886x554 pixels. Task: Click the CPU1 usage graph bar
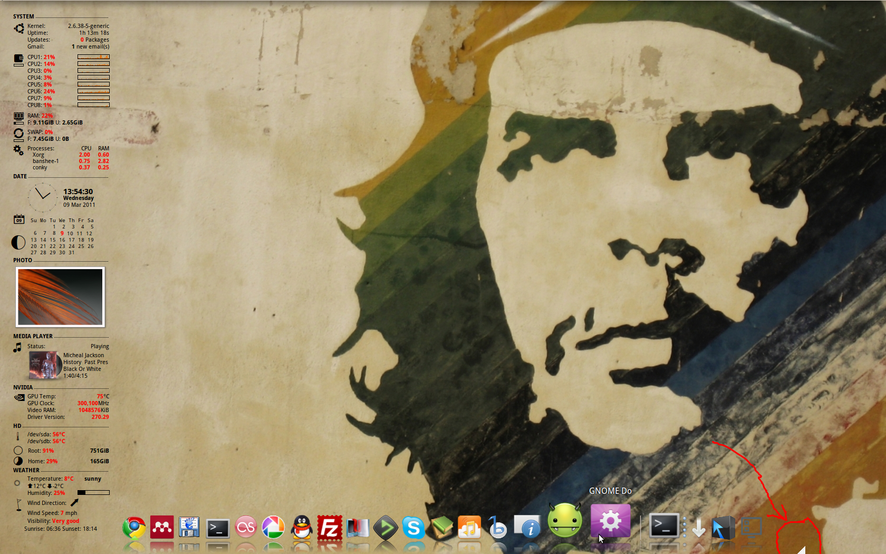[93, 56]
